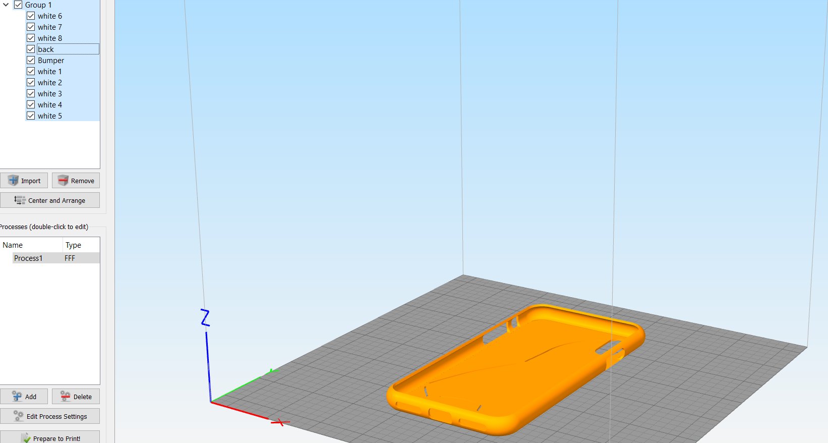Image resolution: width=828 pixels, height=443 pixels.
Task: Click the Remove model button
Action: (x=76, y=181)
